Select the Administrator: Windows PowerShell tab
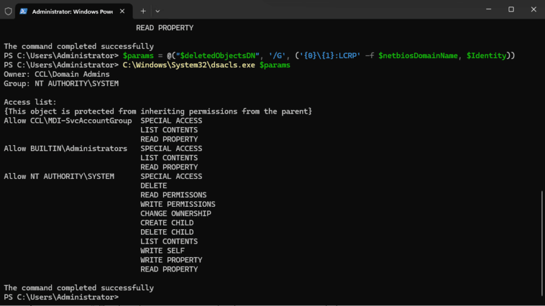This screenshot has height=306, width=545. pos(74,11)
